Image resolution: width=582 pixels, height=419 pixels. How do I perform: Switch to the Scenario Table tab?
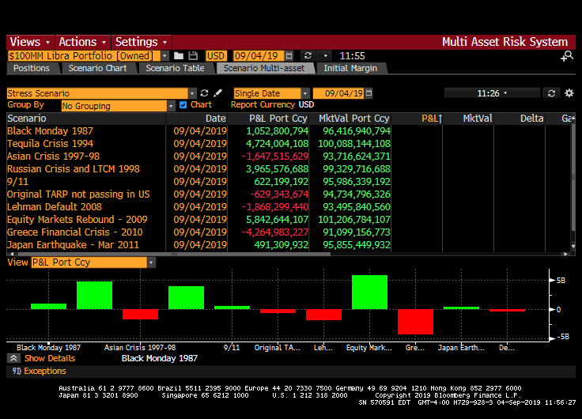point(175,68)
